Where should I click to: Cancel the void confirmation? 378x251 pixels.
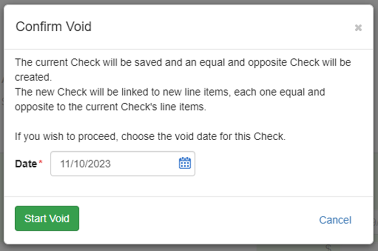coord(335,220)
